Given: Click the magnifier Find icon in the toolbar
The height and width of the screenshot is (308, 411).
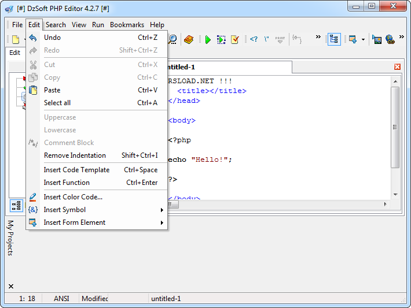Looking at the screenshot, I should click(x=173, y=39).
